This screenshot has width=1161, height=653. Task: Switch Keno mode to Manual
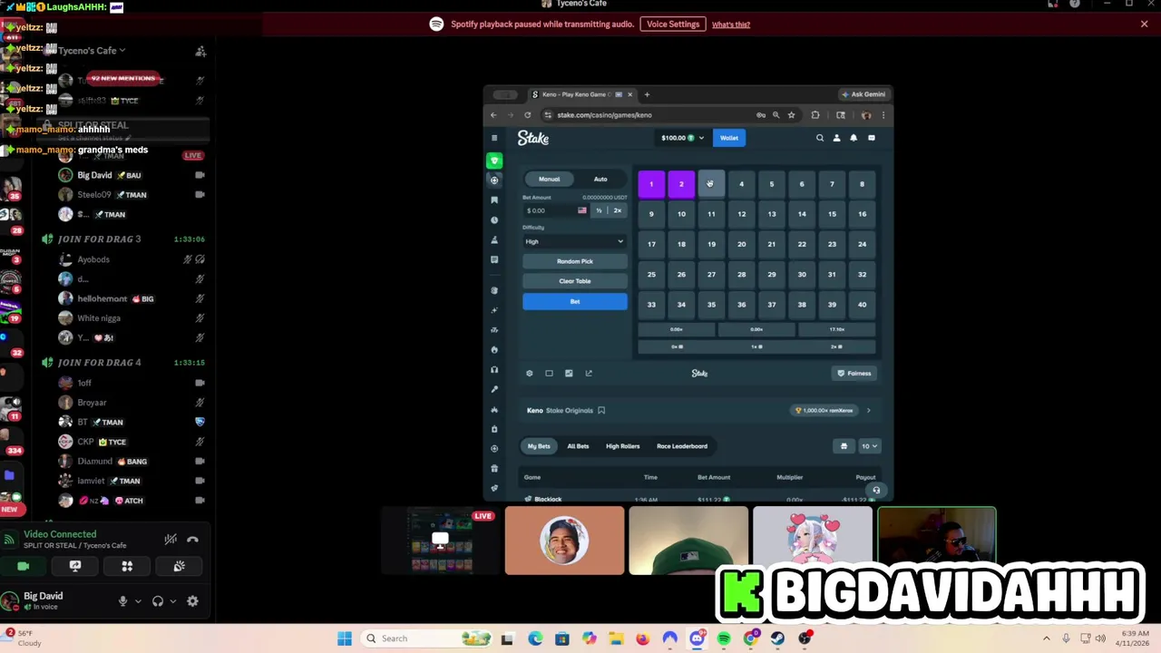(x=549, y=179)
